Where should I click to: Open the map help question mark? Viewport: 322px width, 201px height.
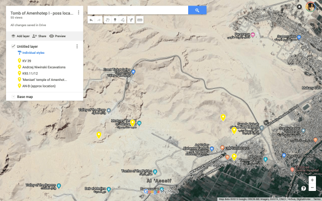303,188
